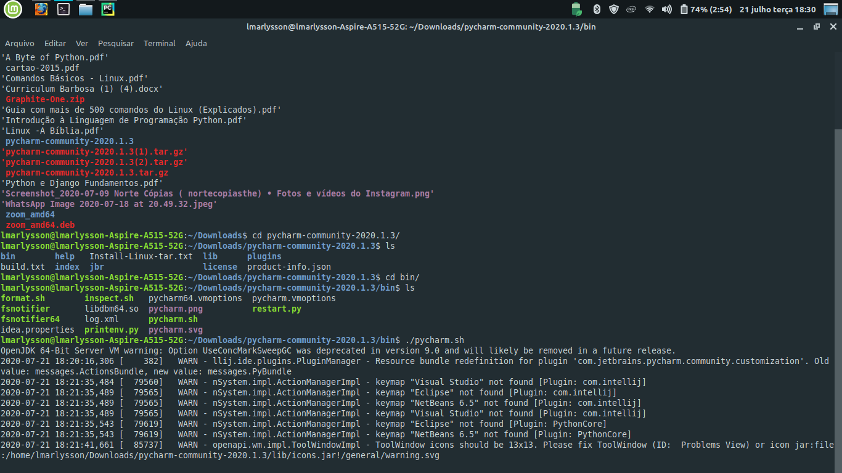Click the ToolWindowImpl warning log line
842x473 pixels.
pyautogui.click(x=417, y=450)
